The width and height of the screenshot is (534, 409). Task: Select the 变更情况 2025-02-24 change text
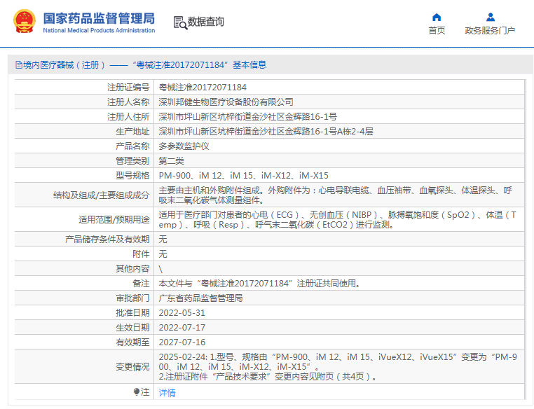[x=338, y=366]
